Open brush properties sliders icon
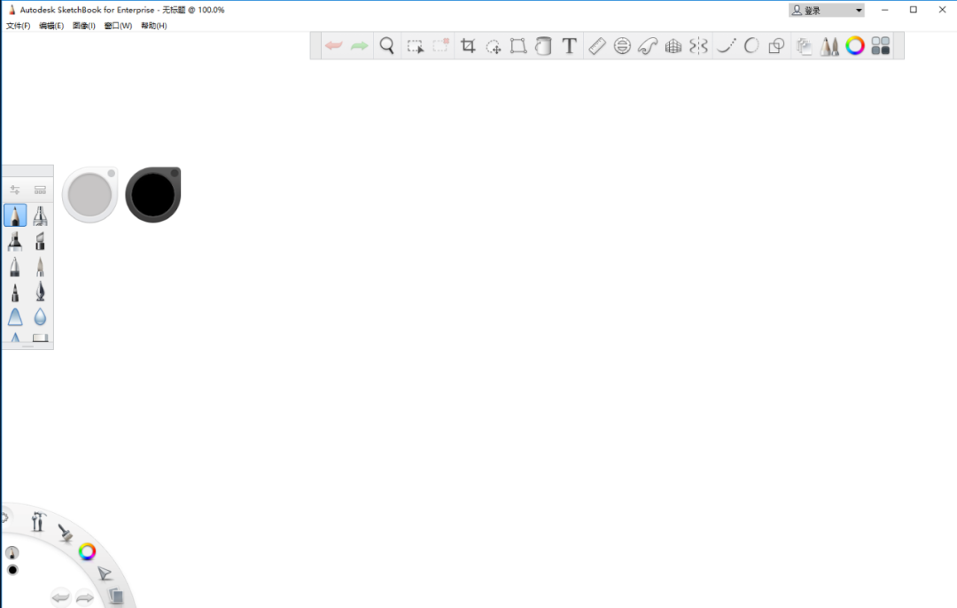 pyautogui.click(x=15, y=190)
